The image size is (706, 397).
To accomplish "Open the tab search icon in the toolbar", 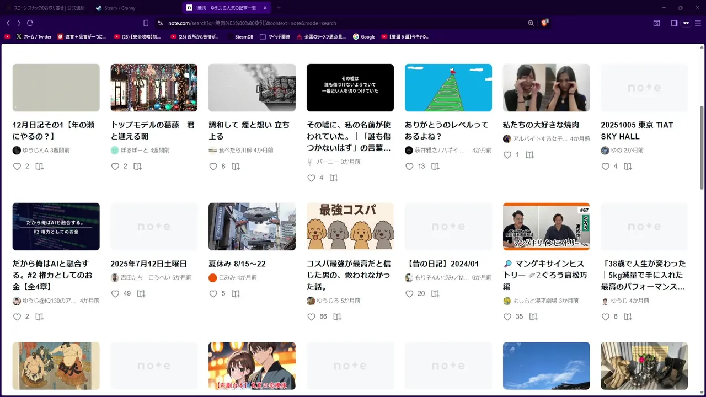I will [x=657, y=23].
